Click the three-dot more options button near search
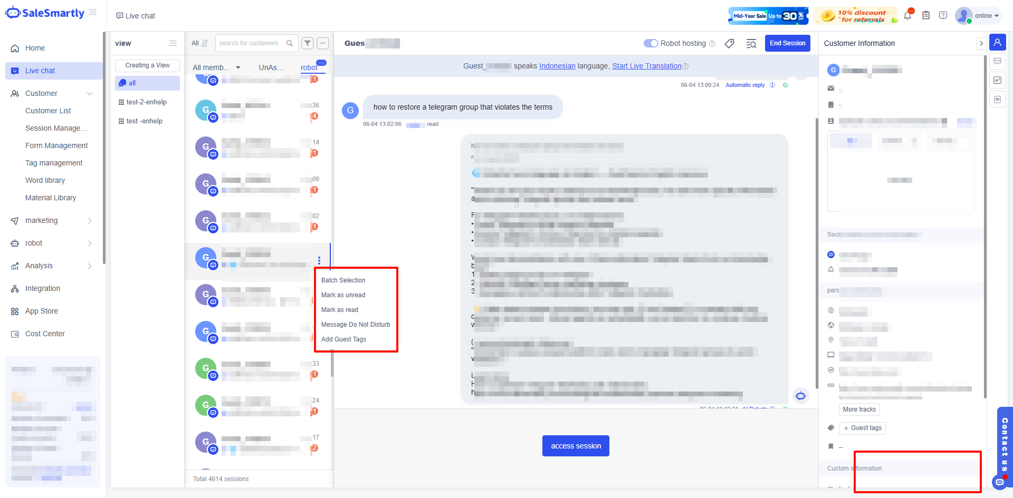Image resolution: width=1013 pixels, height=498 pixels. click(323, 43)
